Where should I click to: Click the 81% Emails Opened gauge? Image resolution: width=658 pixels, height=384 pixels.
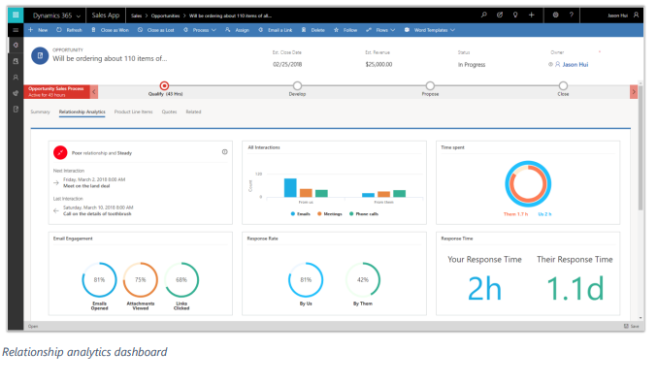pos(99,280)
